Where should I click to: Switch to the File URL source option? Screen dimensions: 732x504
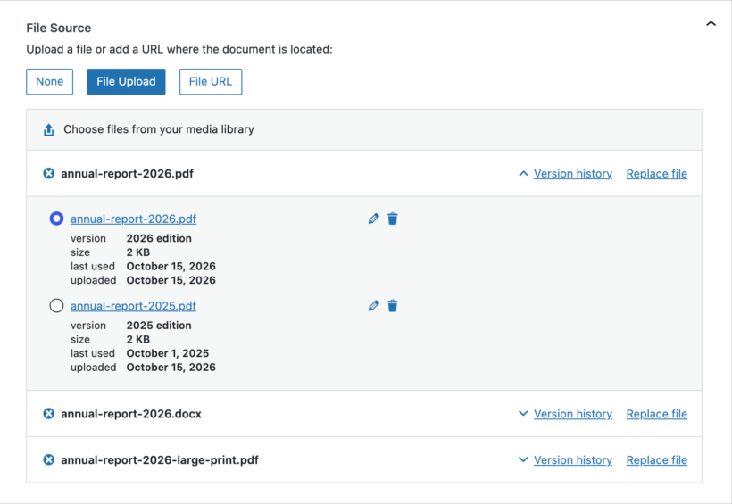point(211,82)
